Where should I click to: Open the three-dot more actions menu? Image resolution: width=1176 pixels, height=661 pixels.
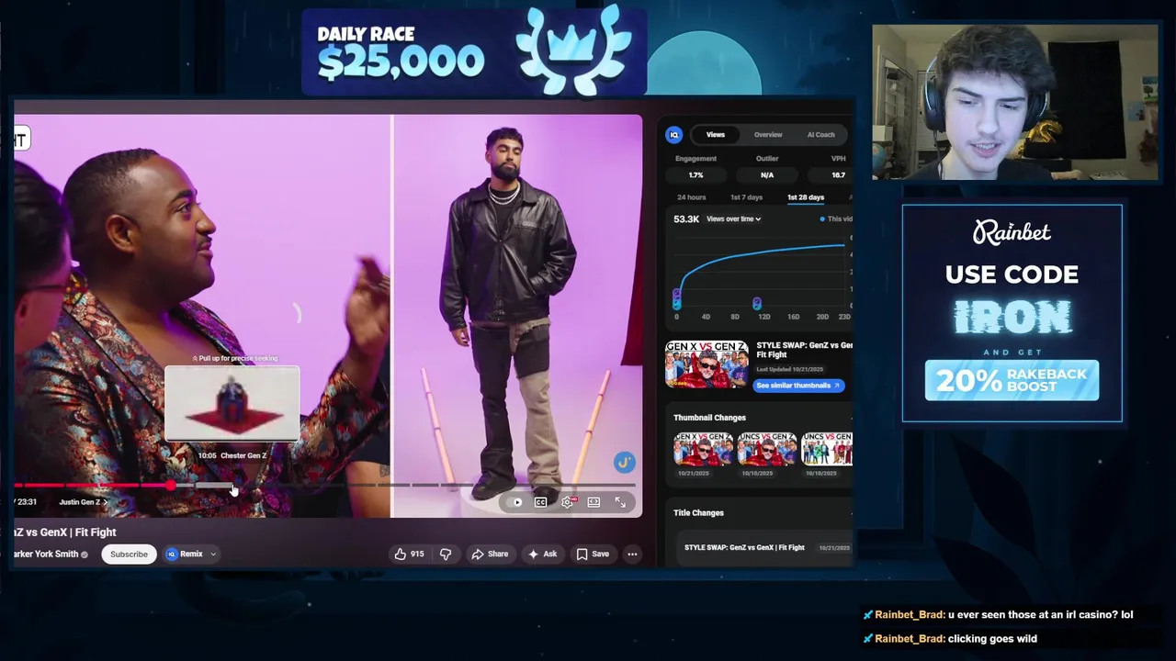pyautogui.click(x=632, y=554)
